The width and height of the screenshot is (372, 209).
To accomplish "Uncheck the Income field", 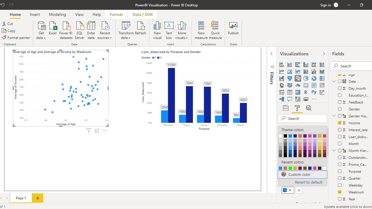I will 340,123.
